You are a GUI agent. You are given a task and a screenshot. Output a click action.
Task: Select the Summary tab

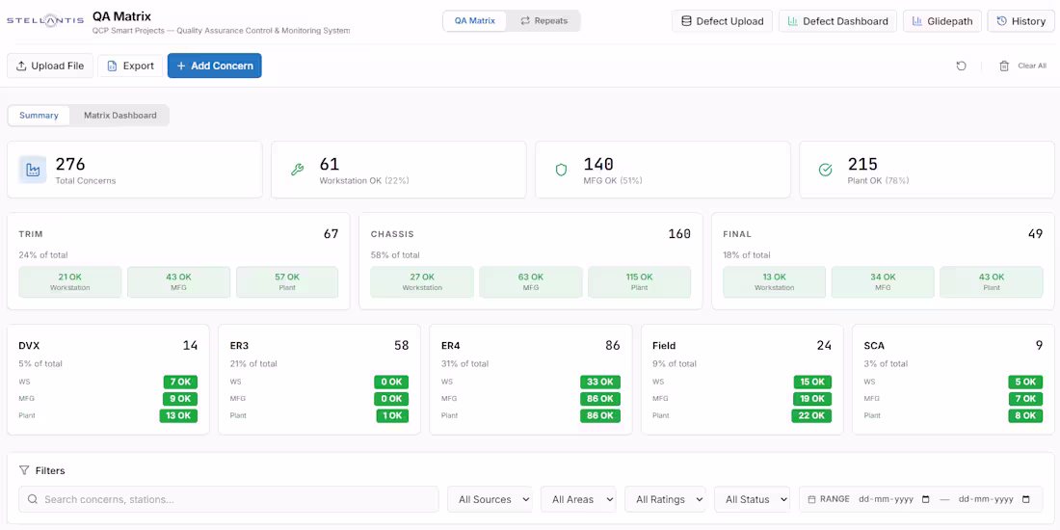coord(39,116)
